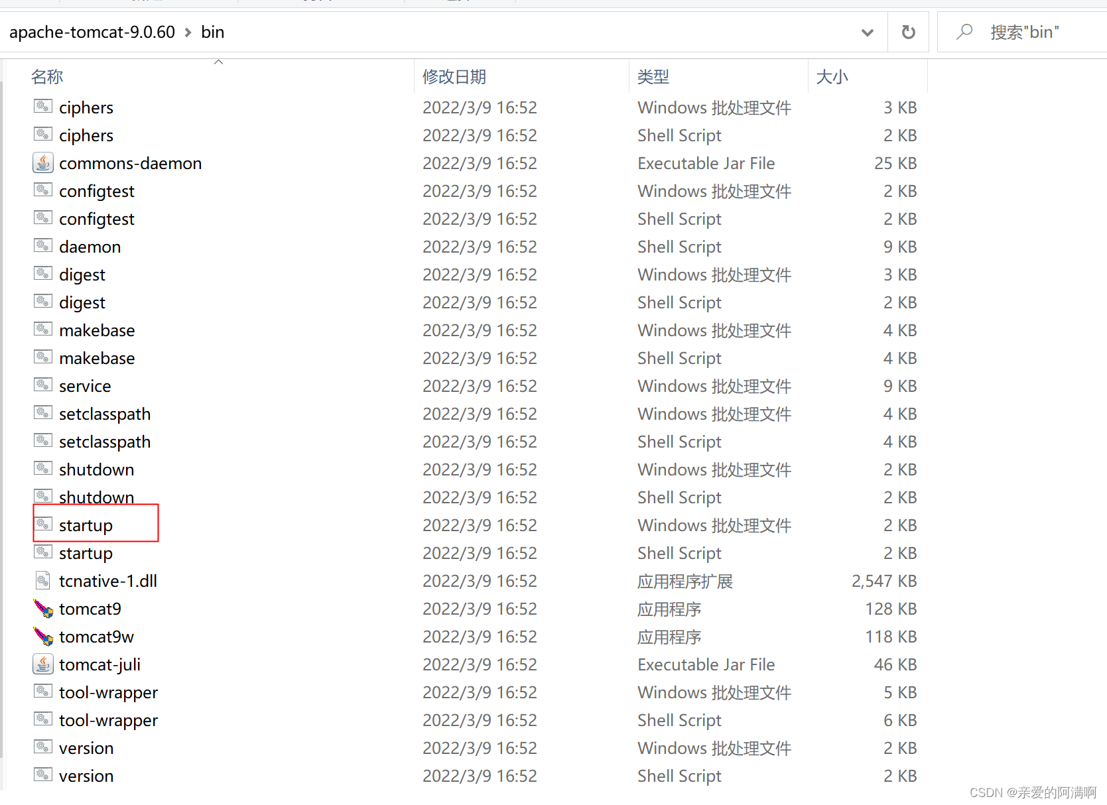Click the 118 KB size value
The width and height of the screenshot is (1107, 805).
point(891,637)
